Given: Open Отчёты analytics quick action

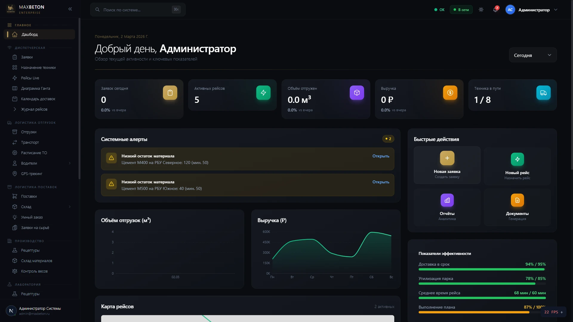Looking at the screenshot, I should click(447, 207).
